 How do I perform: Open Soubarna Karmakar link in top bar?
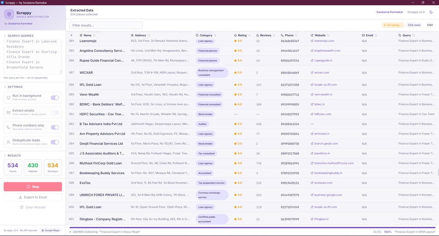coord(390,12)
